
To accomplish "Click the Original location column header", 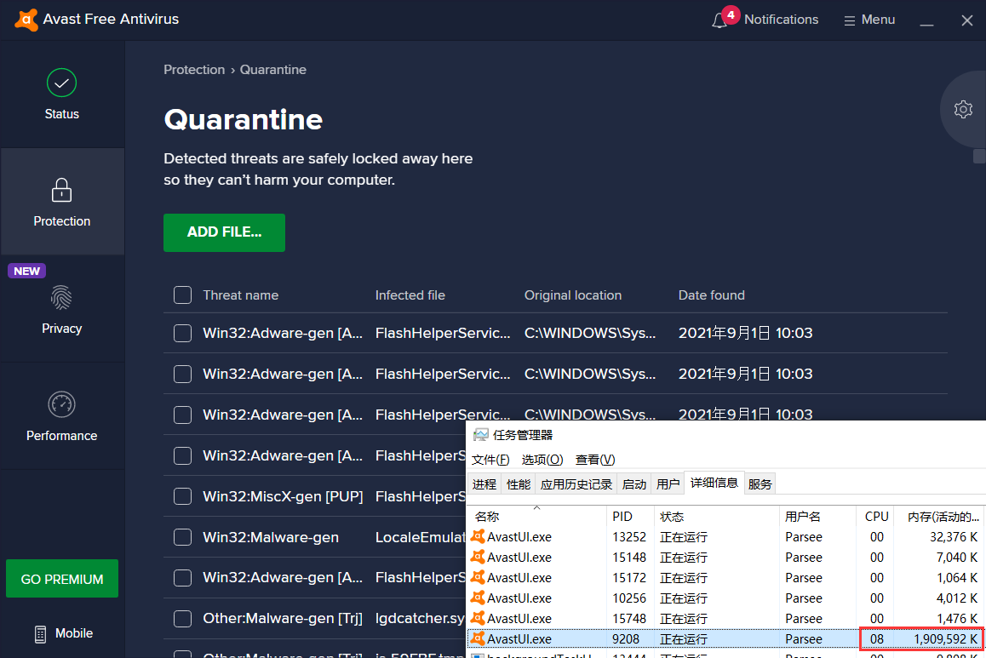I will click(573, 295).
